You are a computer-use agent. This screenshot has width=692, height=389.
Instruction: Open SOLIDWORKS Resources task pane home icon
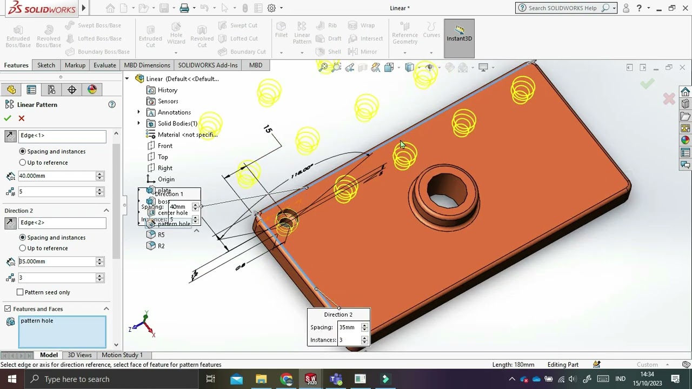(686, 92)
